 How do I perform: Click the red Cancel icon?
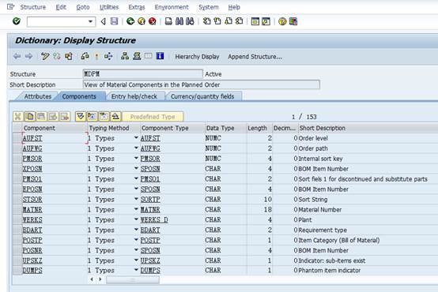point(153,21)
